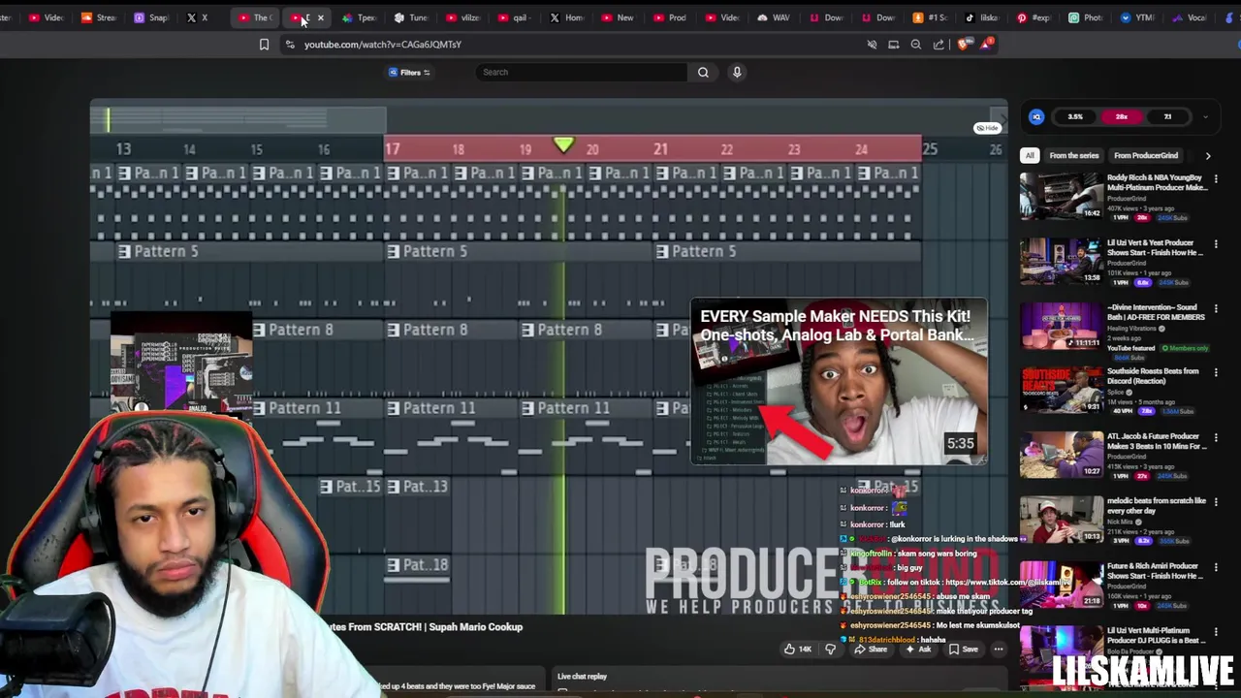The width and height of the screenshot is (1241, 698).
Task: Open options menu for Future & Rich Amiri video
Action: 1216,568
